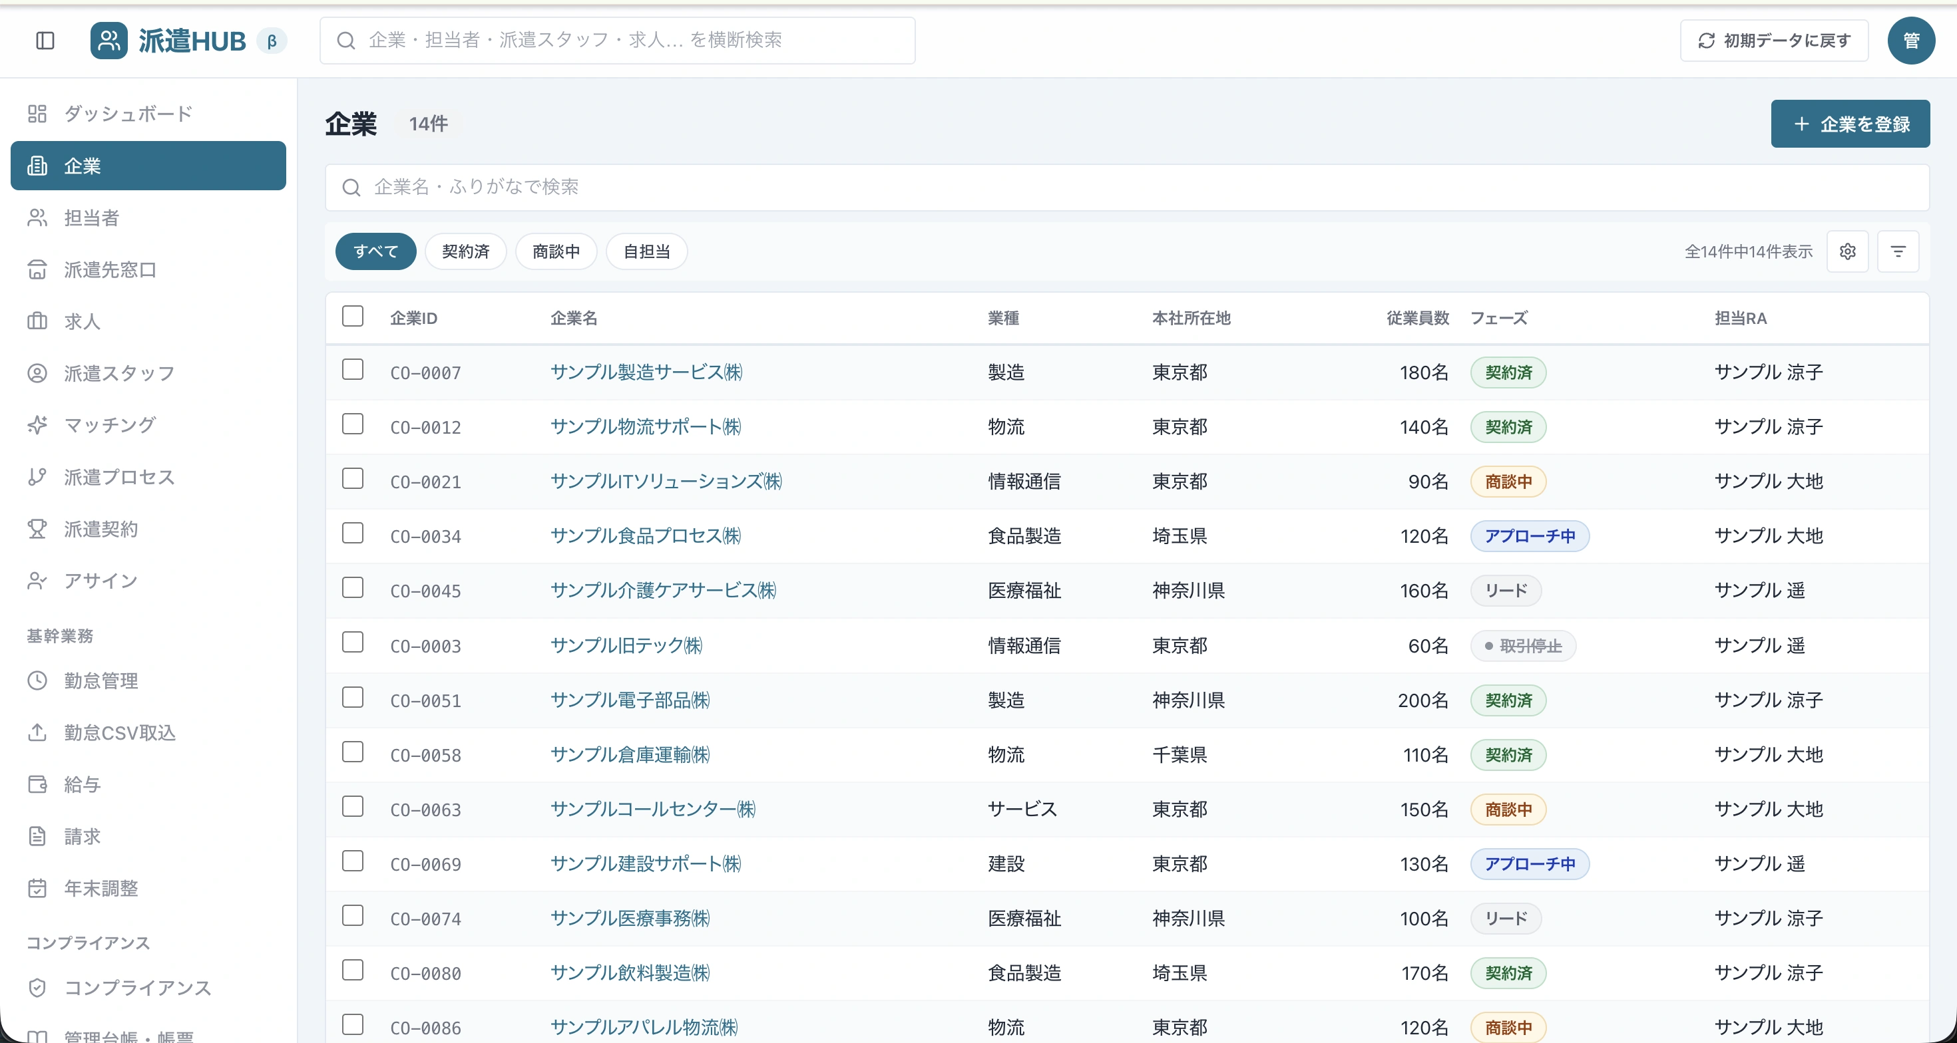
Task: Open 勤怠管理 in the sidebar
Action: pyautogui.click(x=148, y=681)
